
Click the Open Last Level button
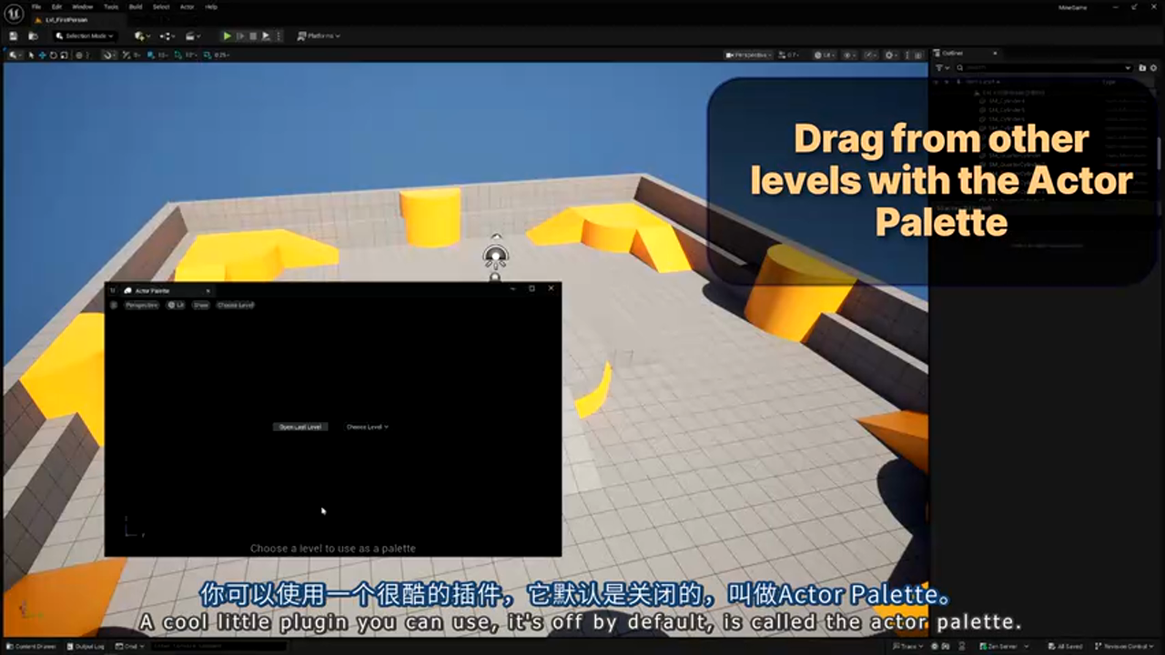click(x=300, y=427)
